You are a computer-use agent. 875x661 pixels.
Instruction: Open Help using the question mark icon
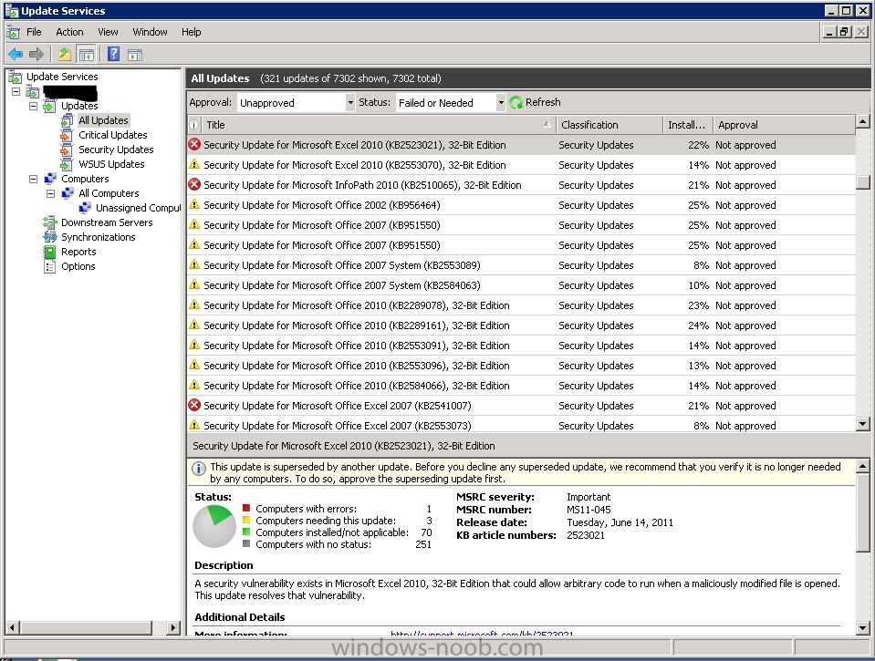click(114, 54)
